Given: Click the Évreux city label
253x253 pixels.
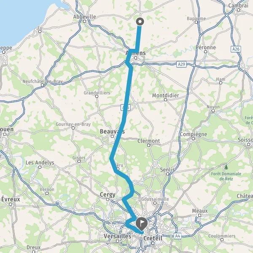Looking at the screenshot, I should coord(11,199).
